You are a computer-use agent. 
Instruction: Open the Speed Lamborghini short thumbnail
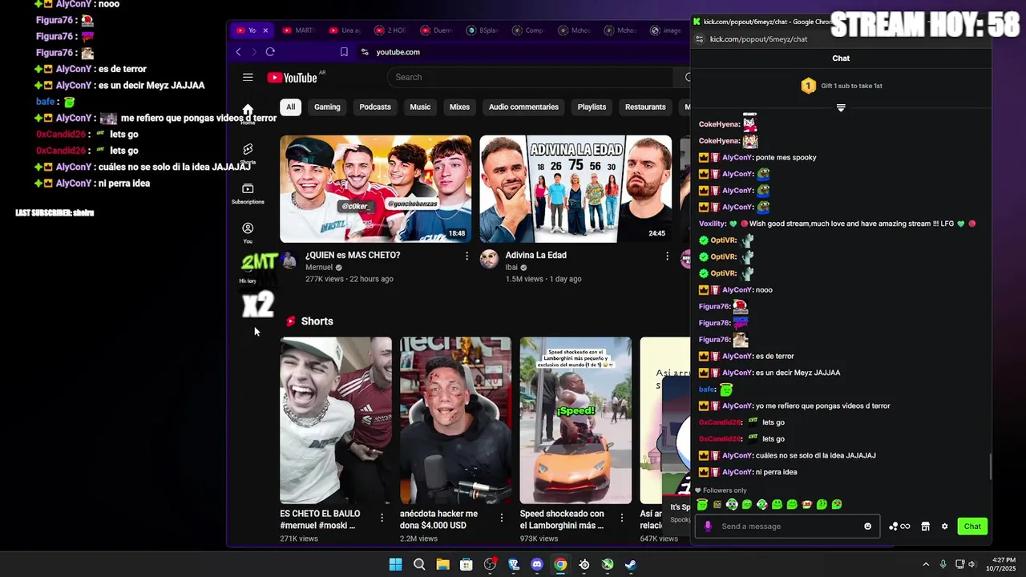click(576, 421)
